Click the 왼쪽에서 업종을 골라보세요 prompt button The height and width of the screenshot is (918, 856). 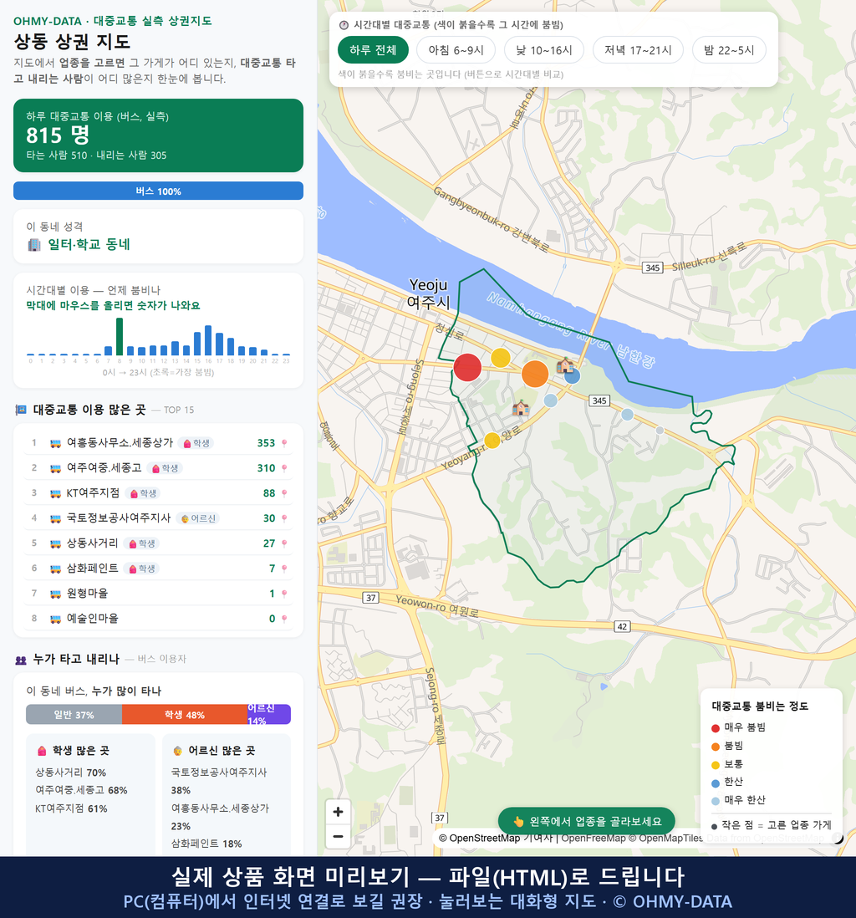(586, 821)
